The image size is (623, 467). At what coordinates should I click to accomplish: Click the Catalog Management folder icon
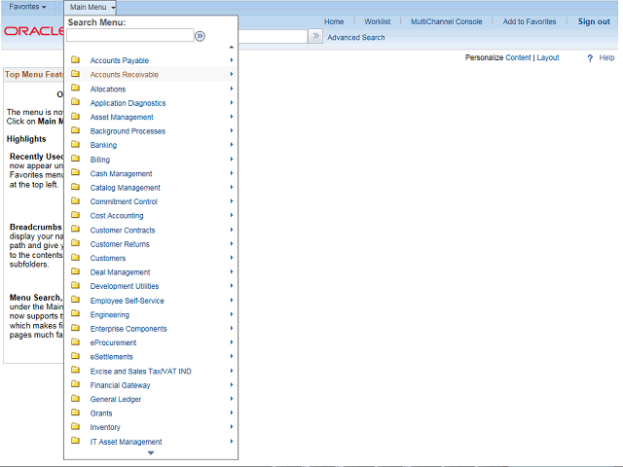point(75,187)
